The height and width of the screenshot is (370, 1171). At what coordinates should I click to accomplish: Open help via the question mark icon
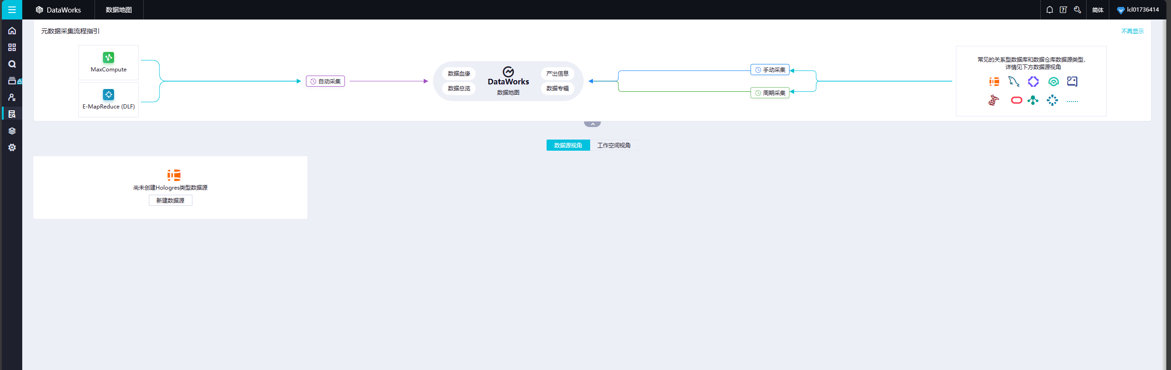(x=1063, y=10)
